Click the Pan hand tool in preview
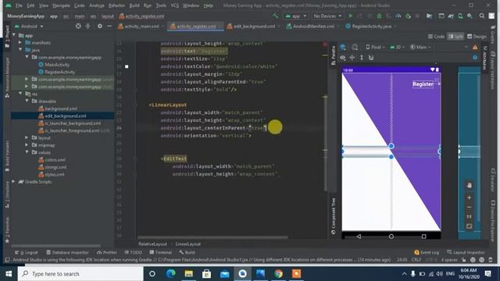The image size is (500, 281). [x=469, y=185]
